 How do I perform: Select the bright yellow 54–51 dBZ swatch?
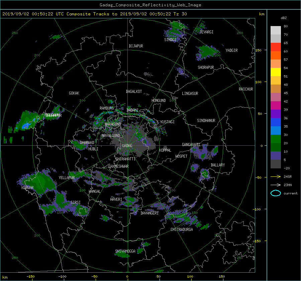pyautogui.click(x=276, y=72)
